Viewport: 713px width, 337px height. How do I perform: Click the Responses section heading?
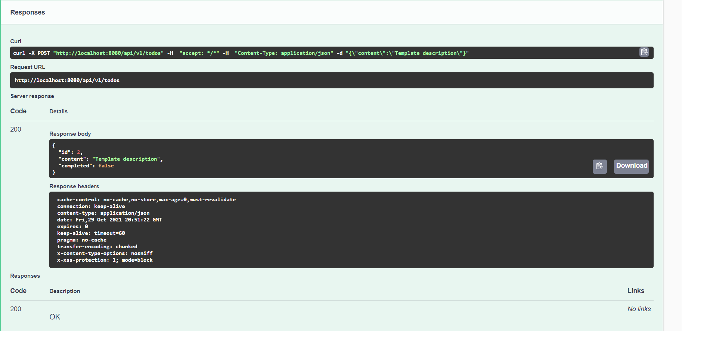pos(27,12)
